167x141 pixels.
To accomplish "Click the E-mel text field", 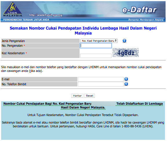I will [x=101, y=79].
